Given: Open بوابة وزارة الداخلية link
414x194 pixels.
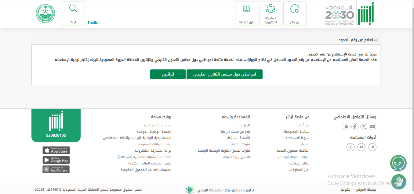Looking at the screenshot, I should (x=158, y=125).
